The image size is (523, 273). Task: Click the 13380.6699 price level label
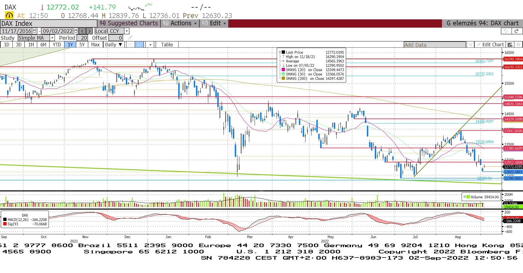click(x=513, y=148)
